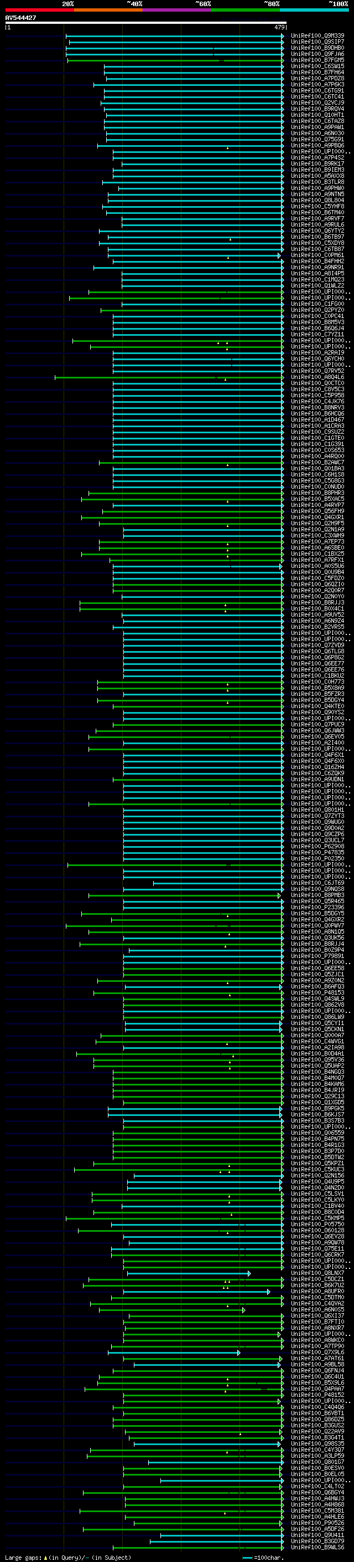
Task: Click label UniRef100_B8PMB3
Action: (x=317, y=895)
